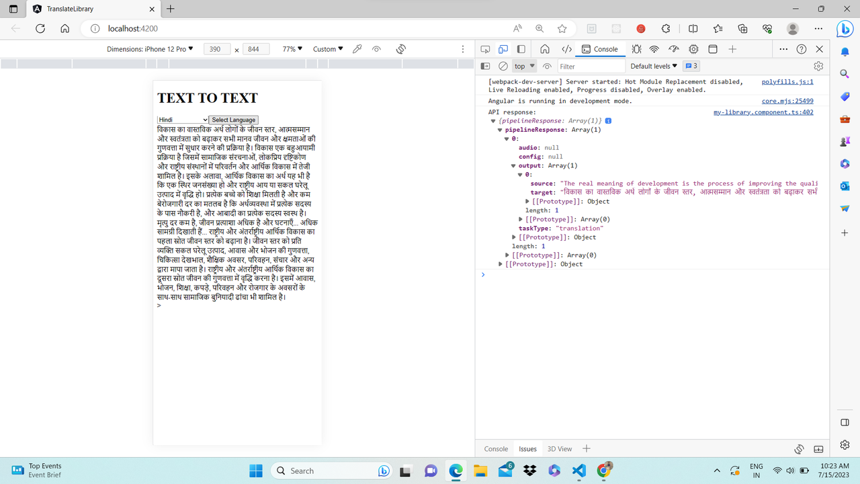Open Favorites list icon
This screenshot has height=484, width=860.
click(718, 28)
